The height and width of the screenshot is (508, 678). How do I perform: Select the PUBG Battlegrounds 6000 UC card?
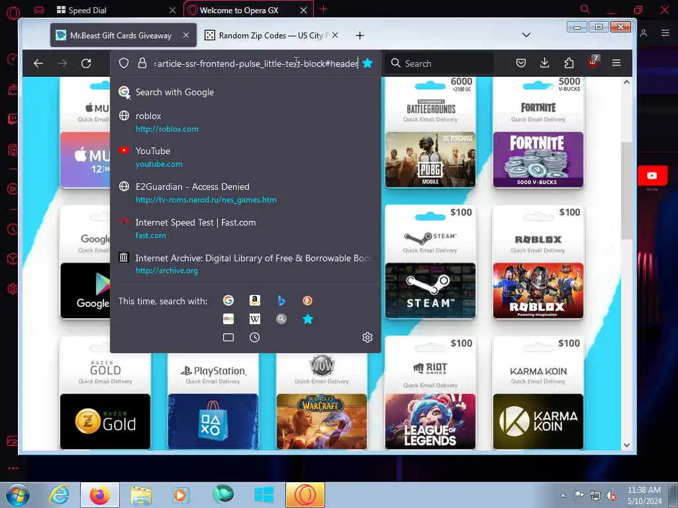point(430,133)
